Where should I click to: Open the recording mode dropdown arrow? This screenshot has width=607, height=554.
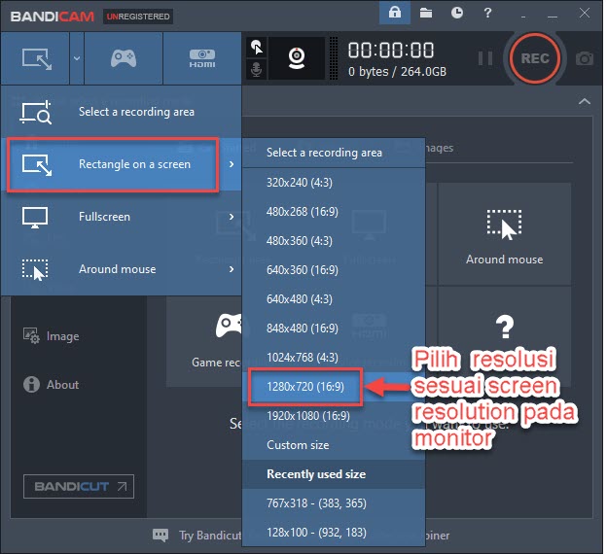click(x=77, y=58)
